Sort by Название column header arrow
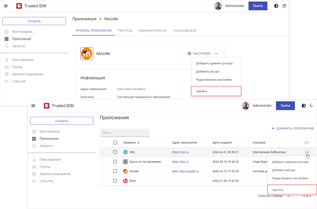Image resolution: width=317 pixels, height=209 pixels. click(138, 143)
